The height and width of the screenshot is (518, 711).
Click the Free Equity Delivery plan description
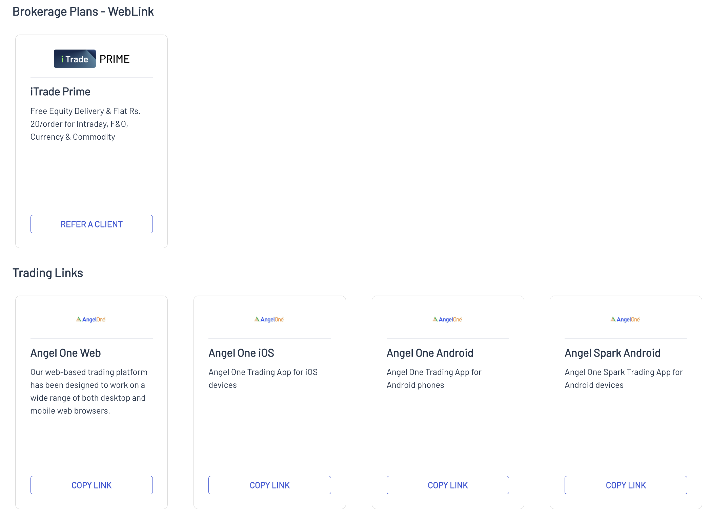85,124
